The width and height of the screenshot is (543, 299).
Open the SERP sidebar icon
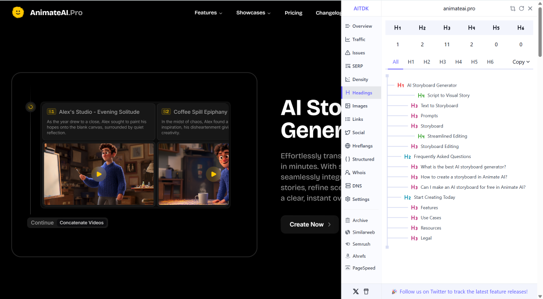[347, 66]
